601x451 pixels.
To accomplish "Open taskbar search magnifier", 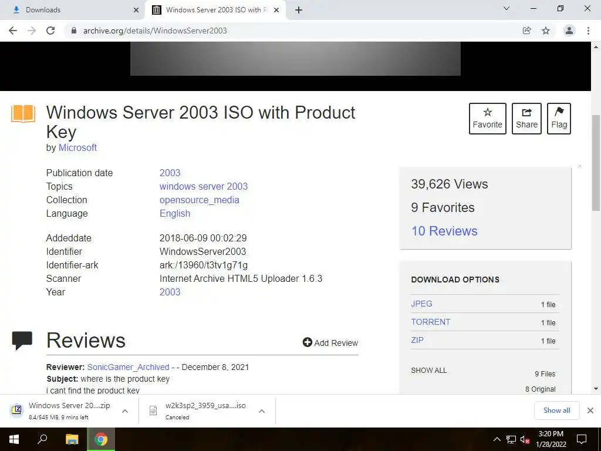I will point(42,439).
